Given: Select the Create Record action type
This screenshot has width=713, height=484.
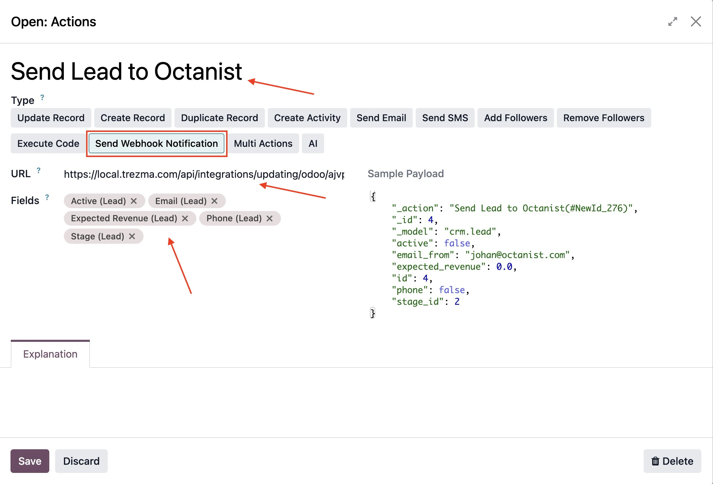Looking at the screenshot, I should [x=133, y=118].
